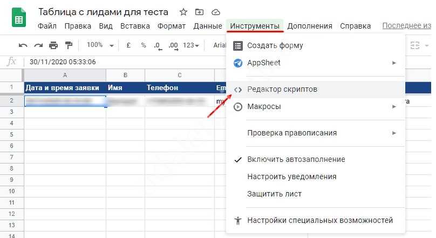Image resolution: width=436 pixels, height=238 pixels.
Task: Check the cloud save status icon
Action: click(x=216, y=12)
